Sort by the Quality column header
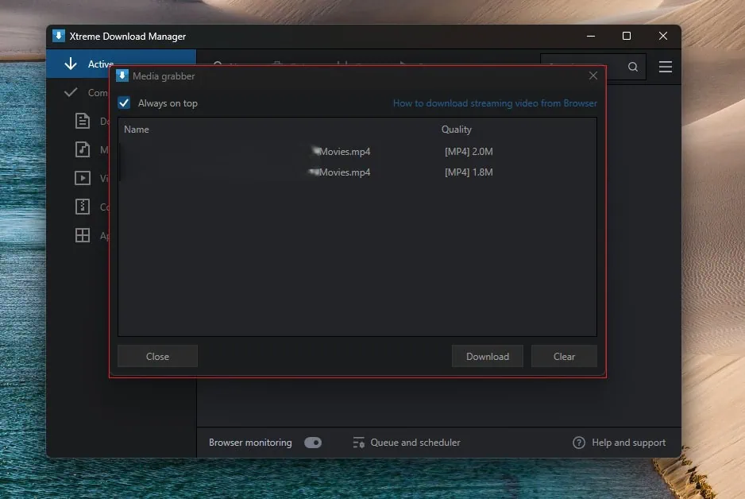The image size is (745, 499). (456, 130)
